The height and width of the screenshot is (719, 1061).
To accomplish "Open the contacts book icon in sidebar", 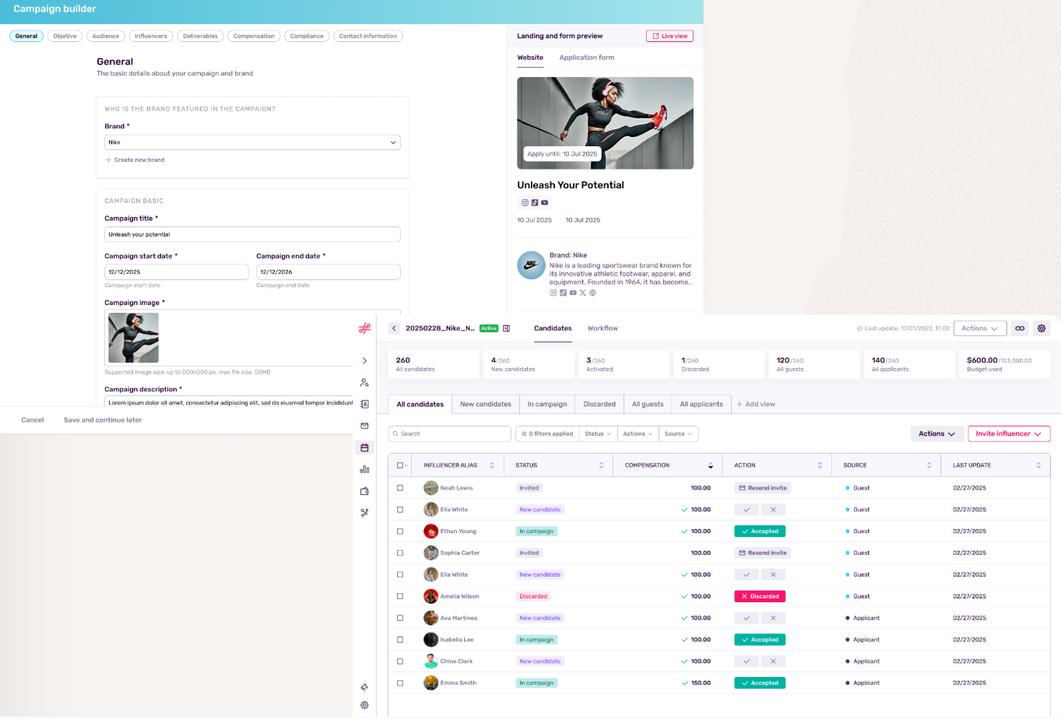I will click(x=364, y=405).
